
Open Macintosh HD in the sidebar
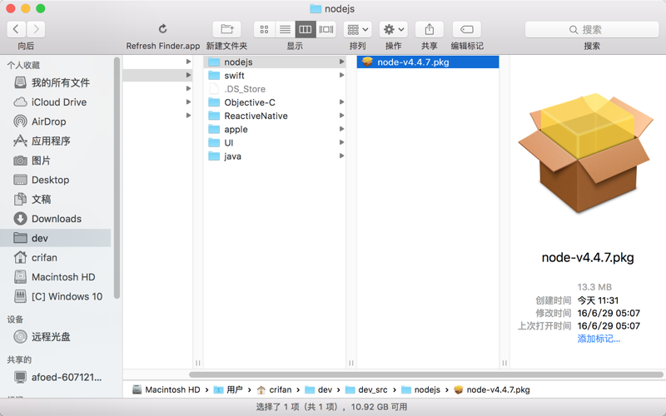point(56,277)
